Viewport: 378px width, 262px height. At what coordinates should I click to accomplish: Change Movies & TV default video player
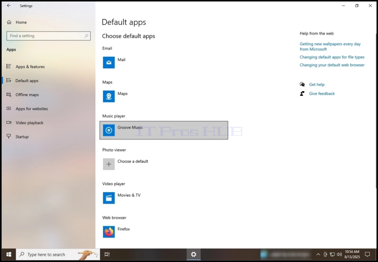coord(129,195)
